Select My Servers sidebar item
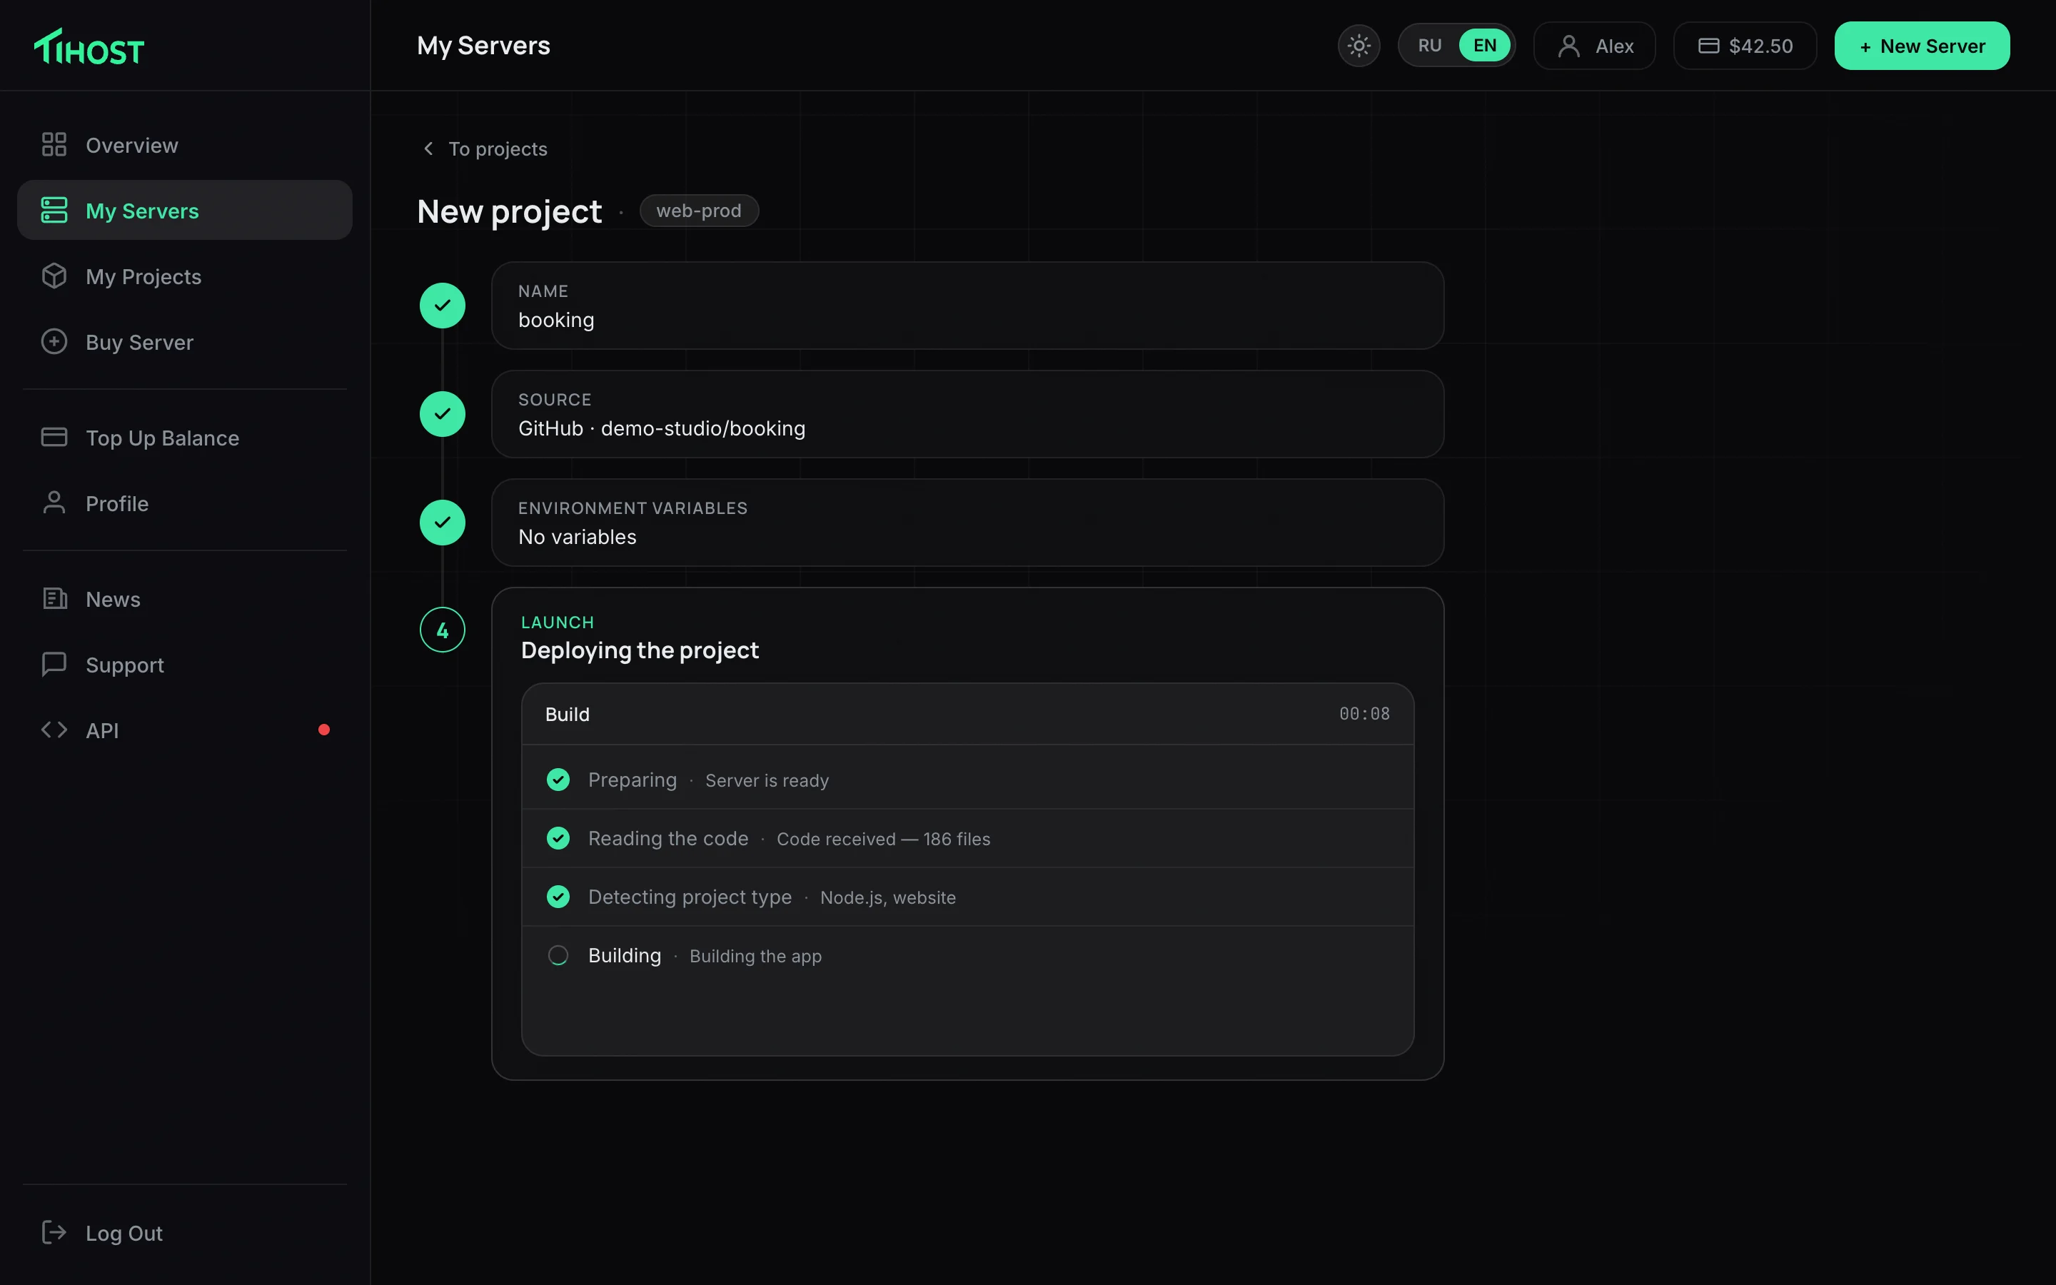Screen dimensions: 2056x1285 [x=184, y=210]
